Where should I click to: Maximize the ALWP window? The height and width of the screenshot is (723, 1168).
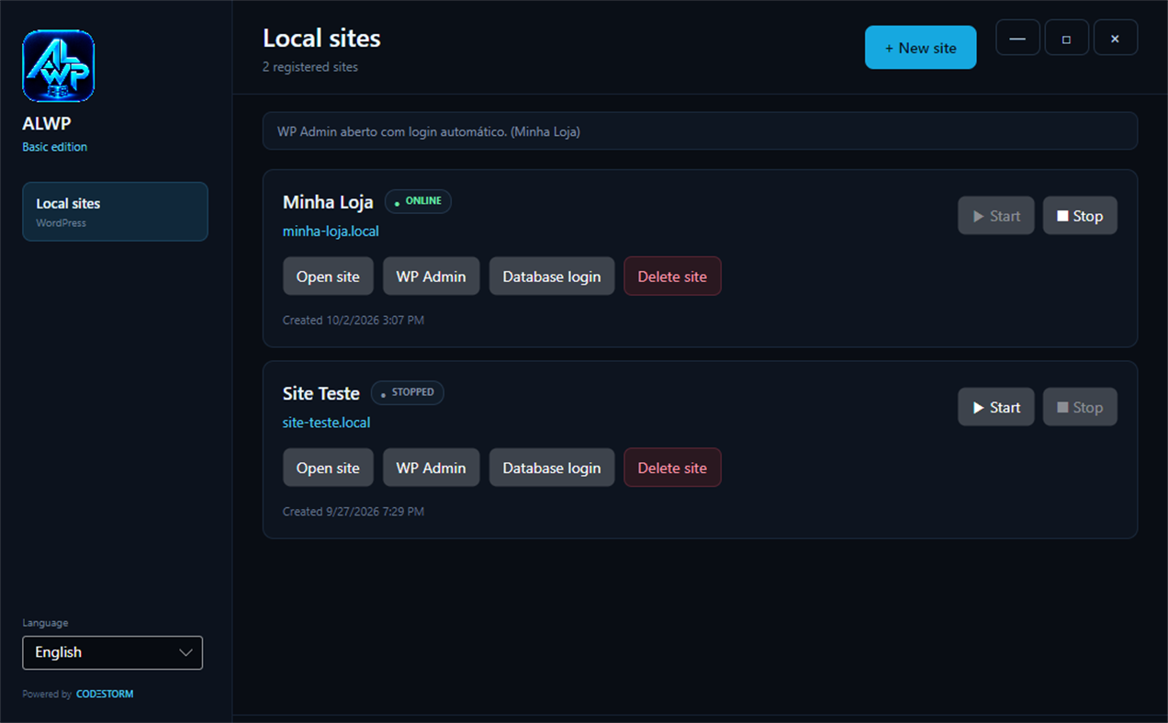pos(1066,38)
